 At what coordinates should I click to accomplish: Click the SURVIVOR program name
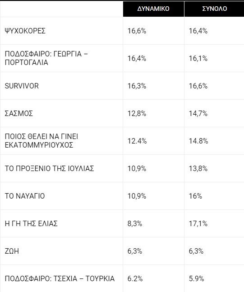click(x=22, y=86)
